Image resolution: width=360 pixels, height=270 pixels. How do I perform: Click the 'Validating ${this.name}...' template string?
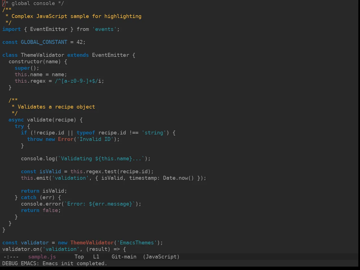(x=101, y=159)
